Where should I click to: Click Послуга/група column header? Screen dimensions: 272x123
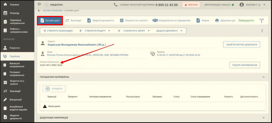click(133, 97)
